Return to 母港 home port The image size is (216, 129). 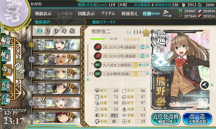click(20, 69)
